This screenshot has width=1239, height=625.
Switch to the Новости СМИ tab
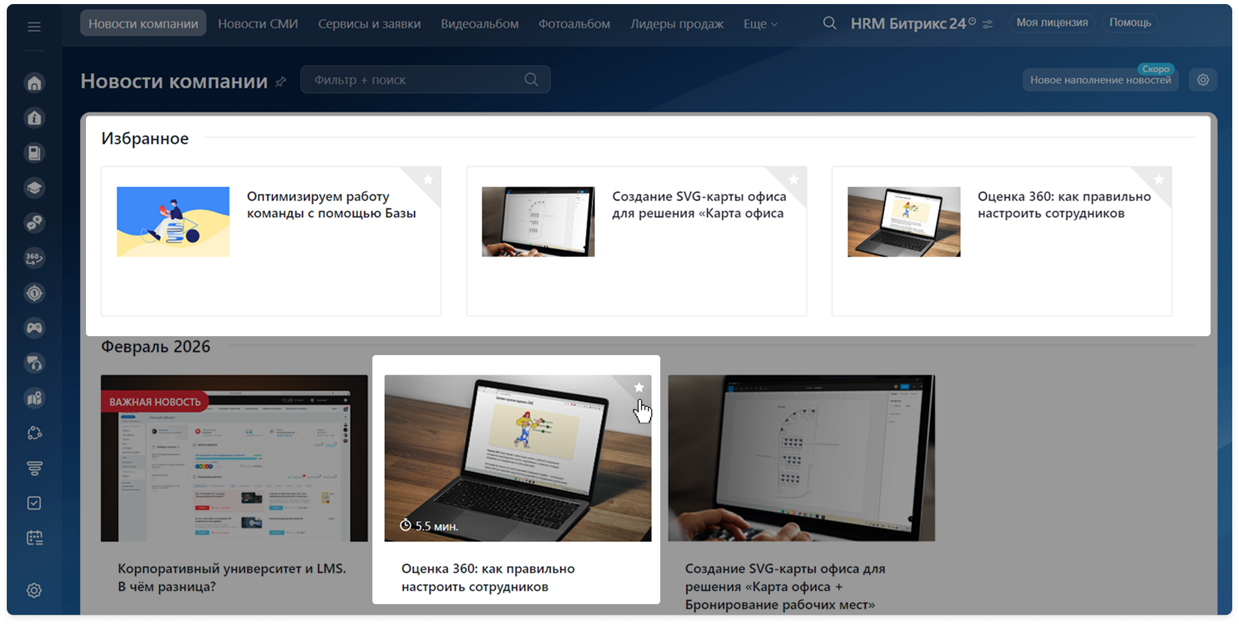(258, 24)
